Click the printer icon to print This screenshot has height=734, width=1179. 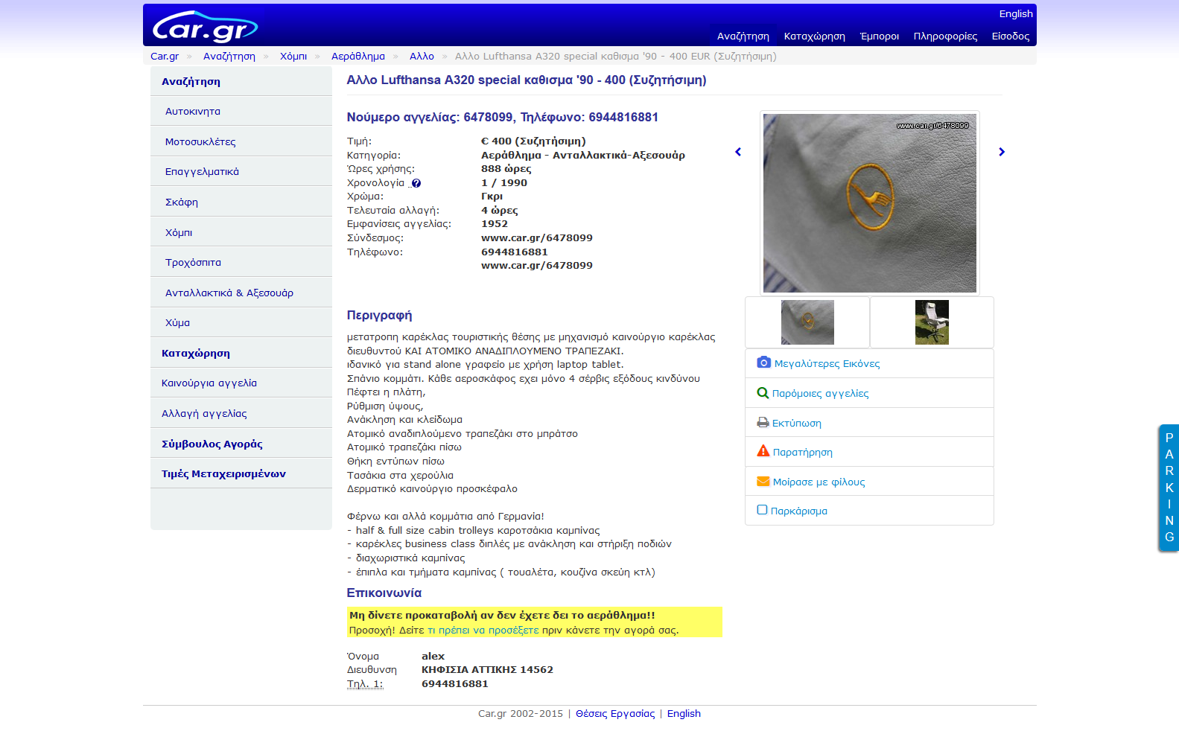pyautogui.click(x=763, y=423)
